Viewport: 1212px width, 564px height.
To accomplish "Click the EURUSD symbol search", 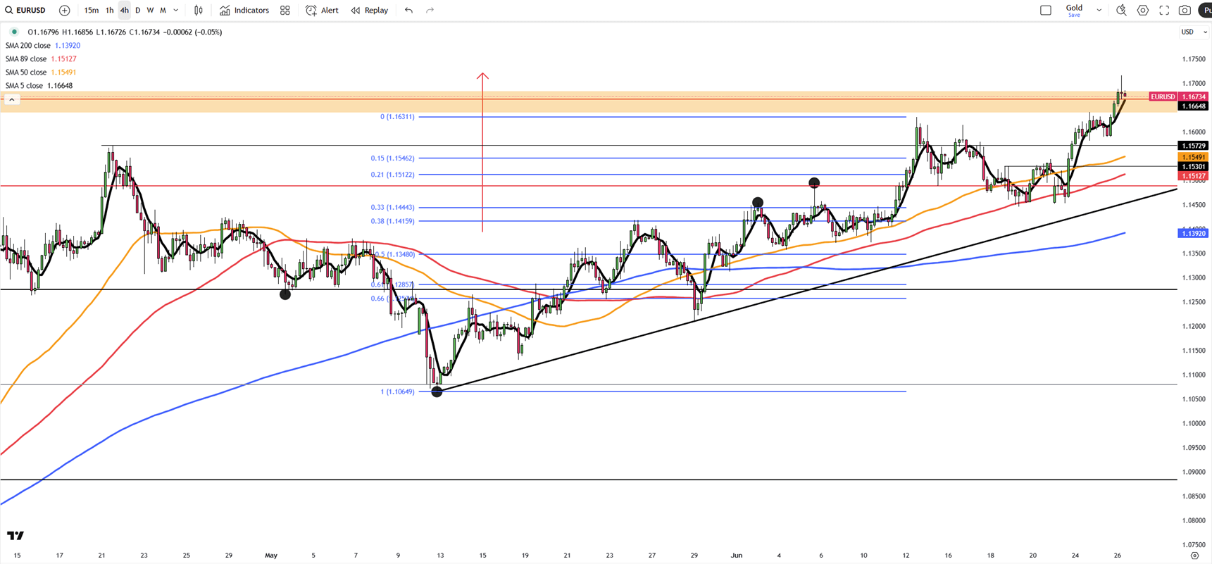I will 25,11.
